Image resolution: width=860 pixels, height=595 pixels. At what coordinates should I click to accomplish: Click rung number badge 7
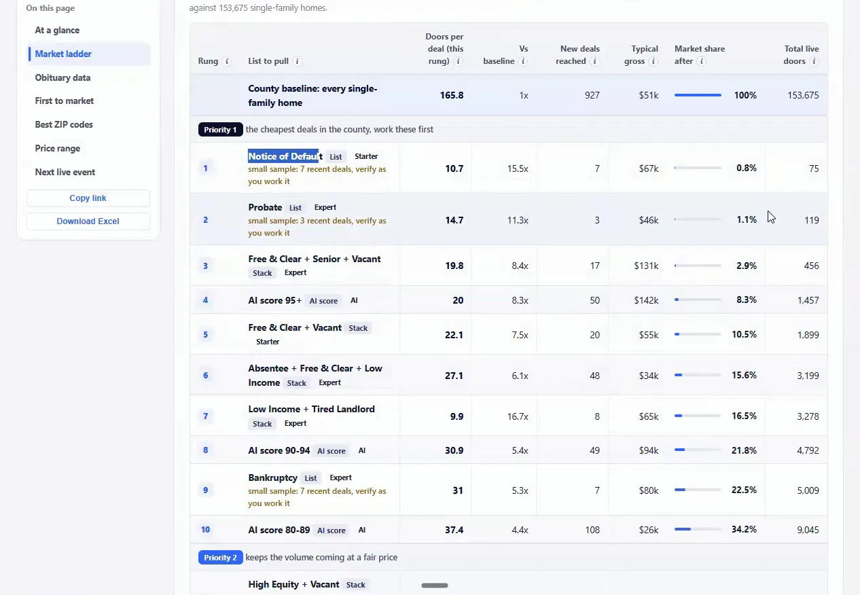click(x=206, y=416)
